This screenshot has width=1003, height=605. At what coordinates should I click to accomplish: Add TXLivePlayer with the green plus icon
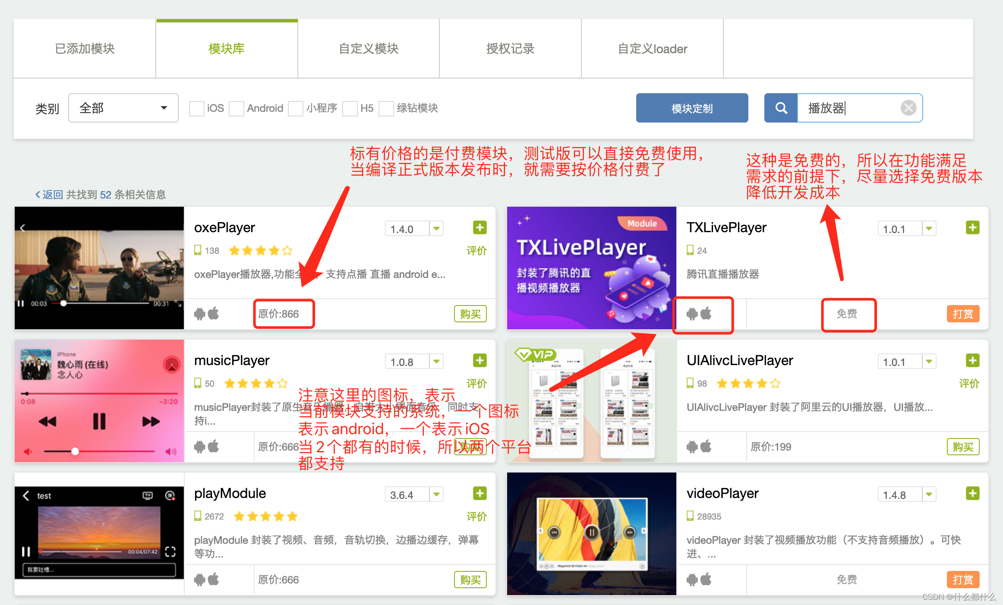click(x=972, y=227)
